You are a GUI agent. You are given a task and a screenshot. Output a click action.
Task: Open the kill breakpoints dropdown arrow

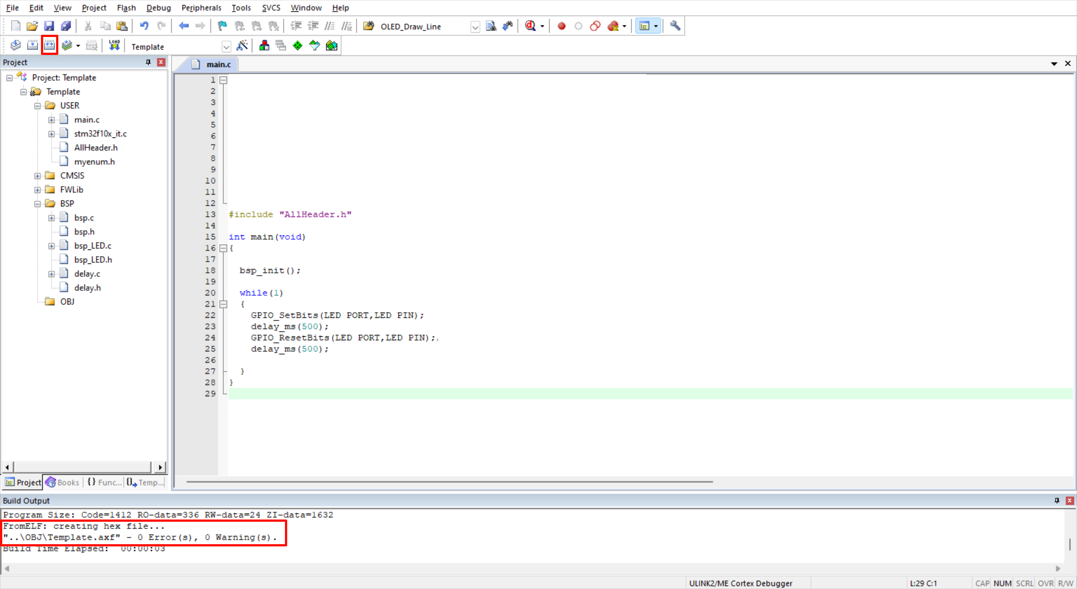click(624, 26)
